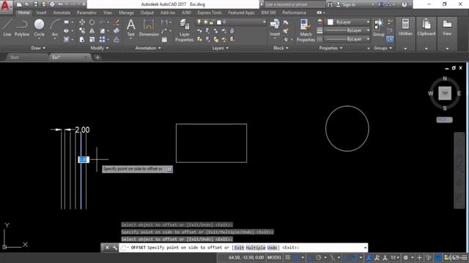469x263 pixels.
Task: Click the Customize wrench icon in command line
Action: click(114, 248)
